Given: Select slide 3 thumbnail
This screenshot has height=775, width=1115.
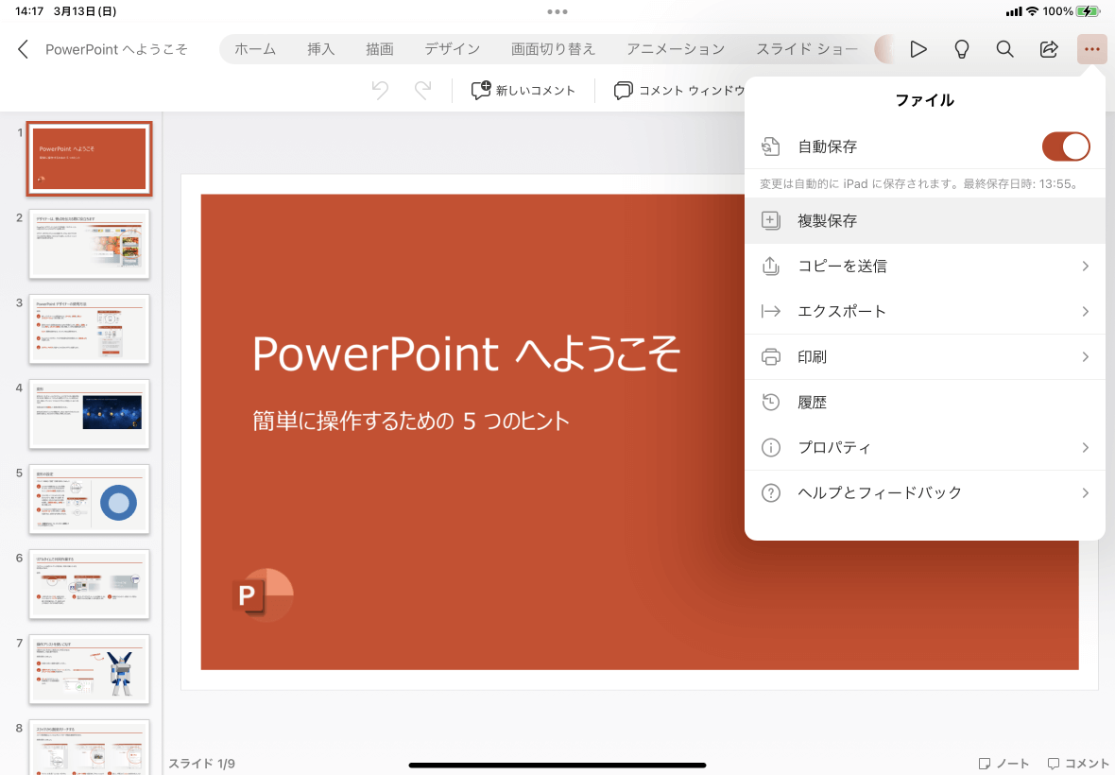Looking at the screenshot, I should coord(89,329).
